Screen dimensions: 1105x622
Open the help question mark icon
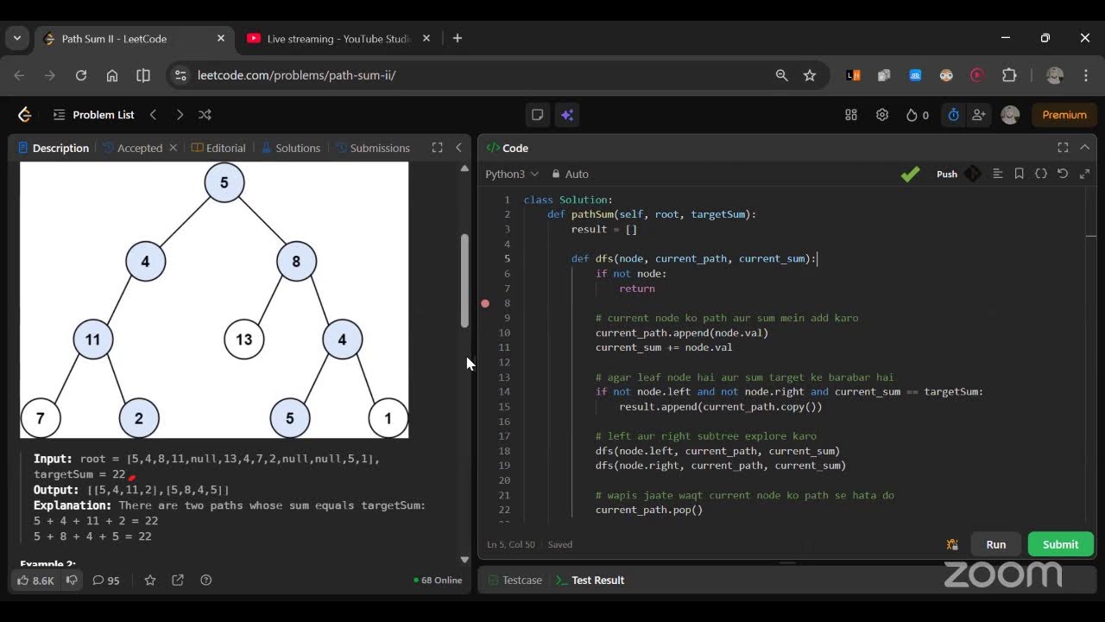click(x=206, y=581)
